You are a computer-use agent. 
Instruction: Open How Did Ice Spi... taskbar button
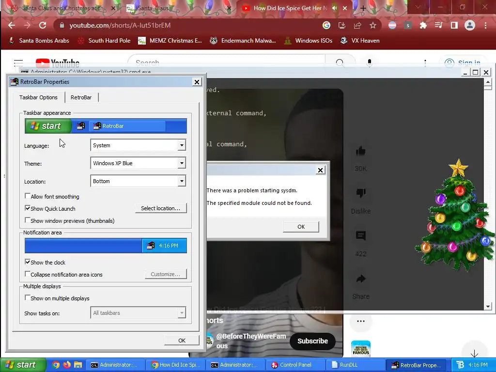pos(176,365)
